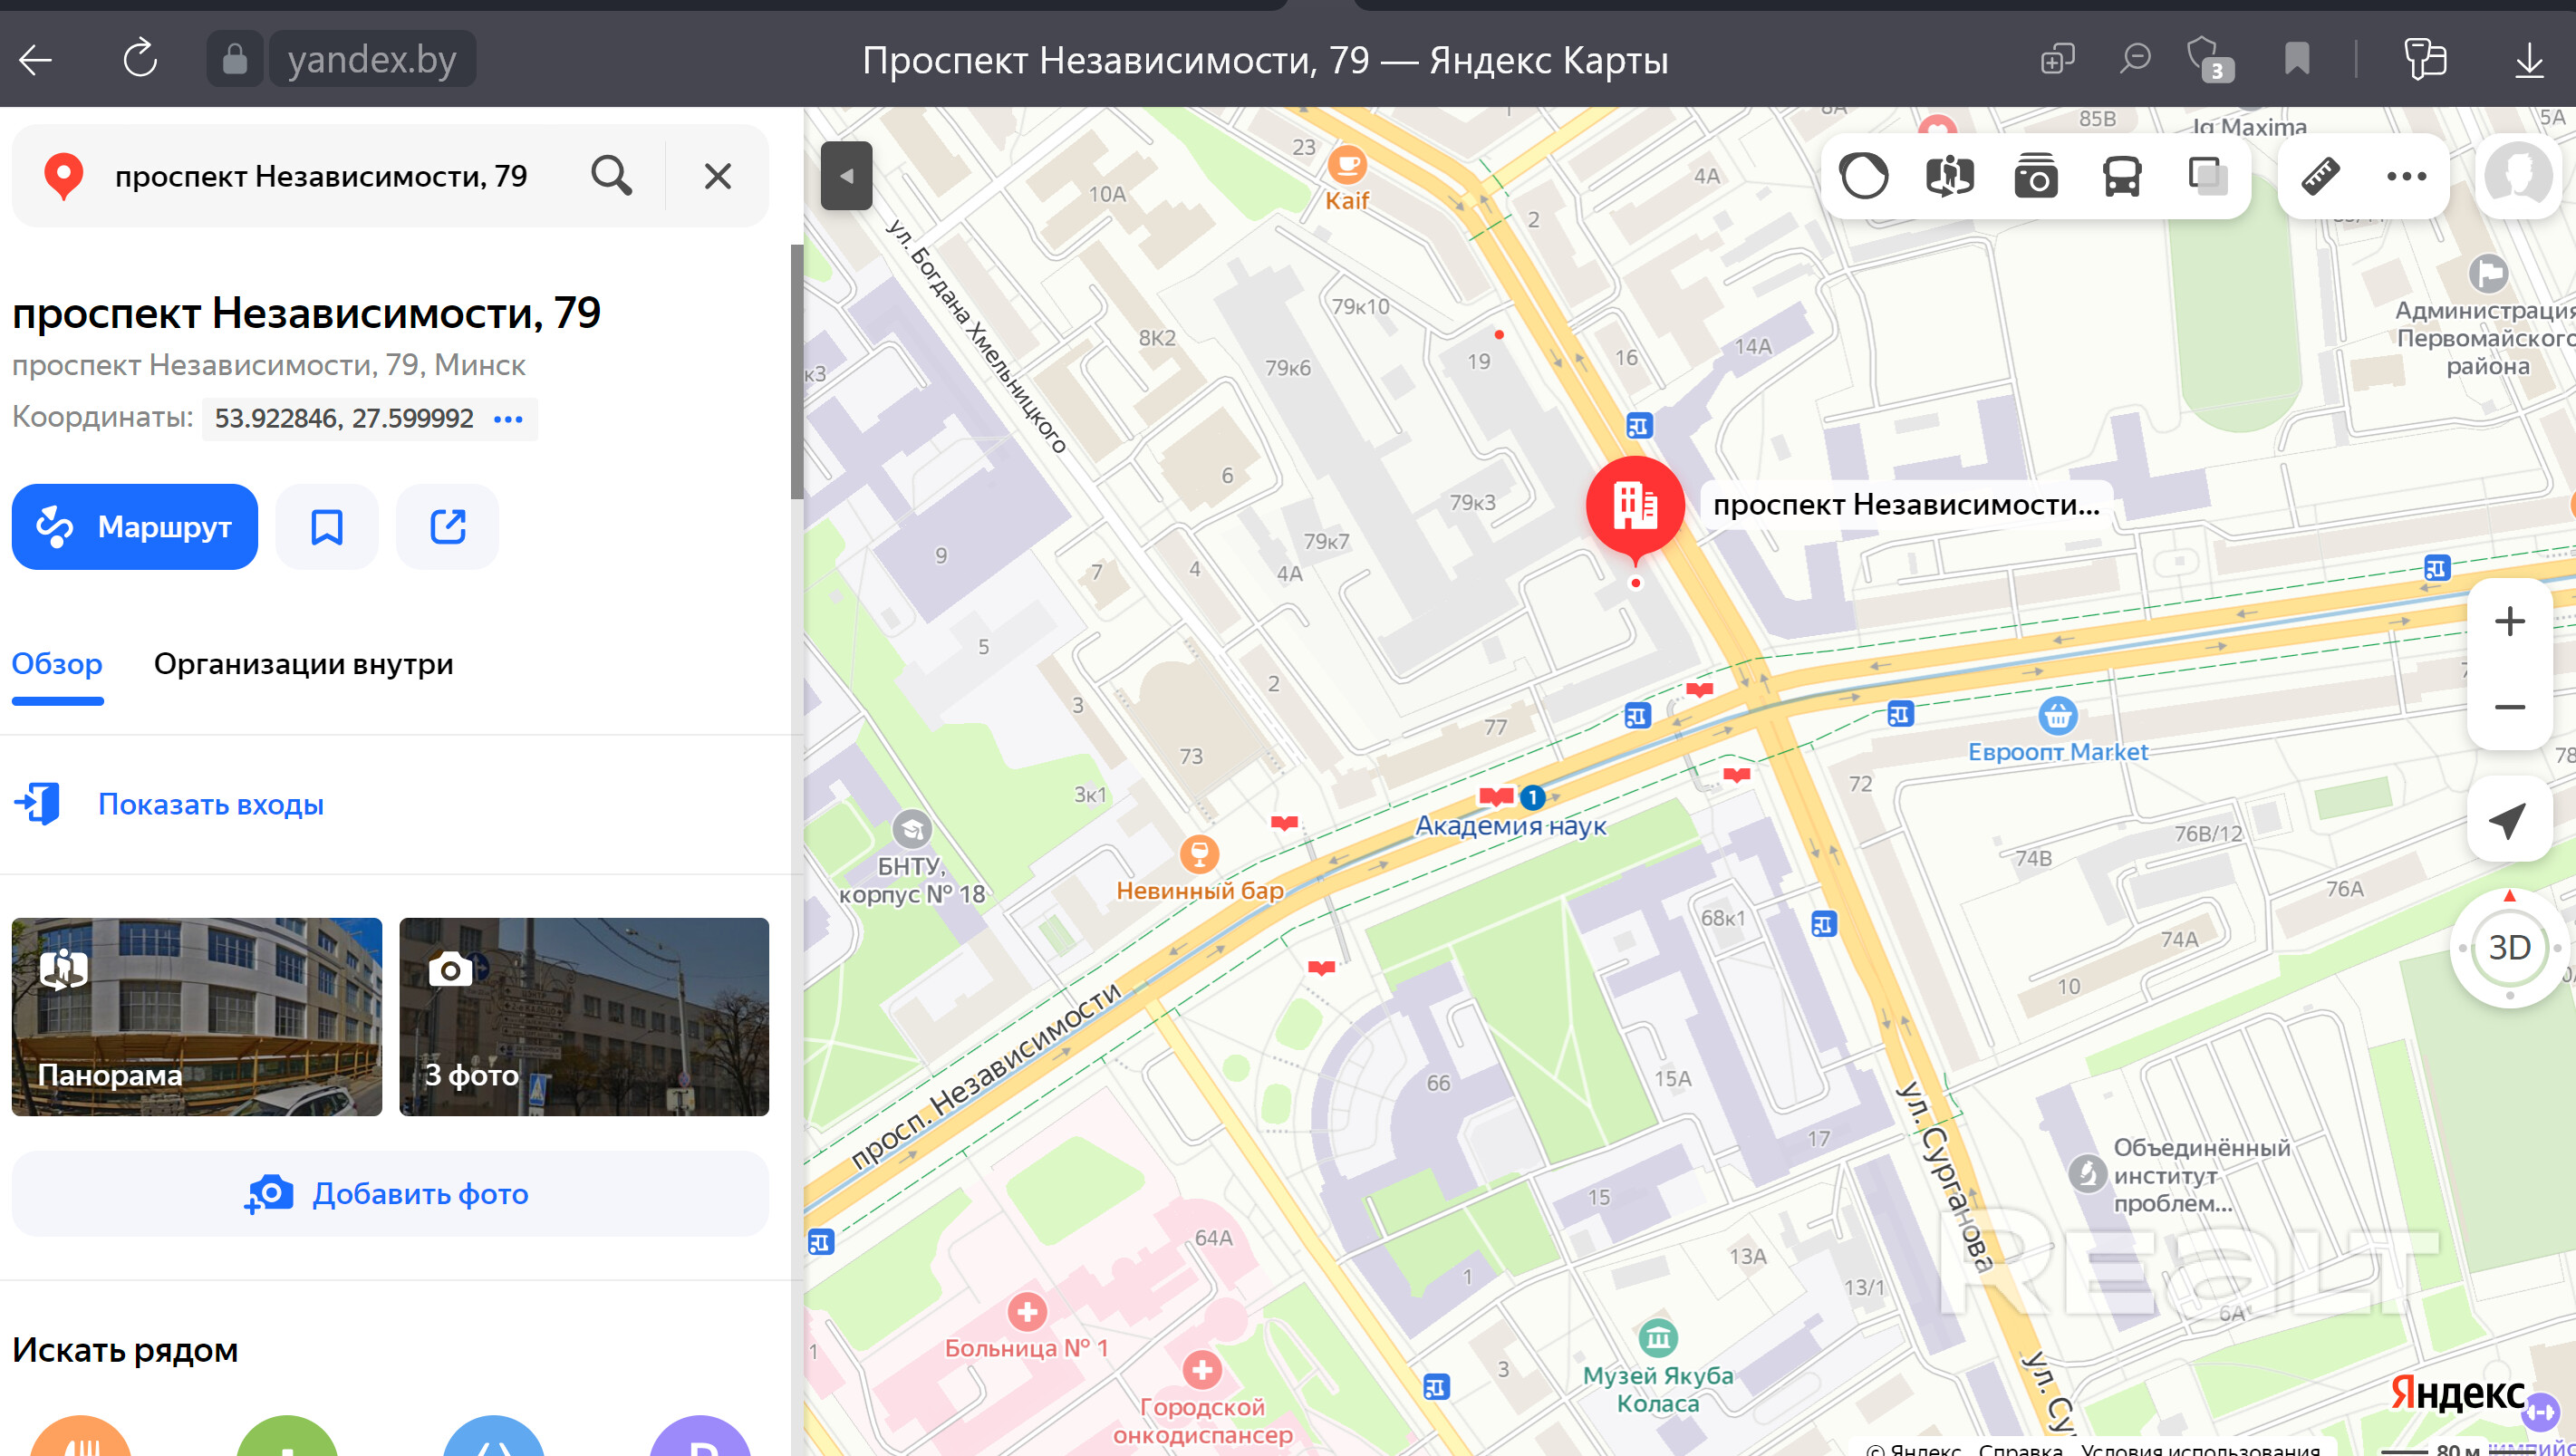Save place with bookmark icon
Viewport: 2576px width, 1456px height.
pos(327,527)
